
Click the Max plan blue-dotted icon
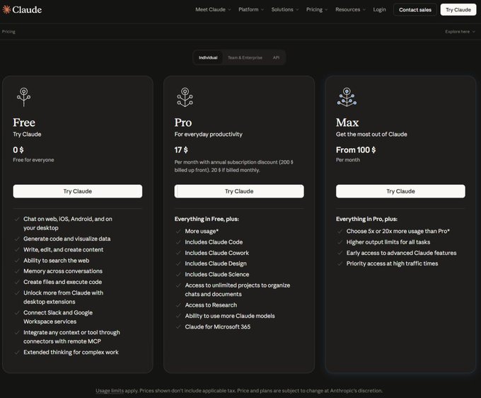(347, 97)
